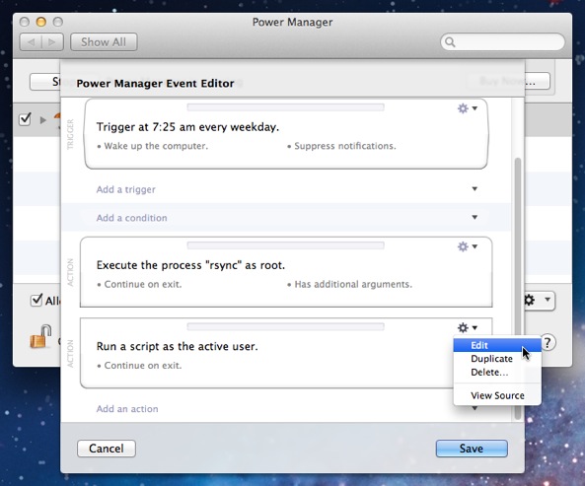The height and width of the screenshot is (486, 585).
Task: Click the drag handle bar on rsync action card
Action: coord(285,245)
